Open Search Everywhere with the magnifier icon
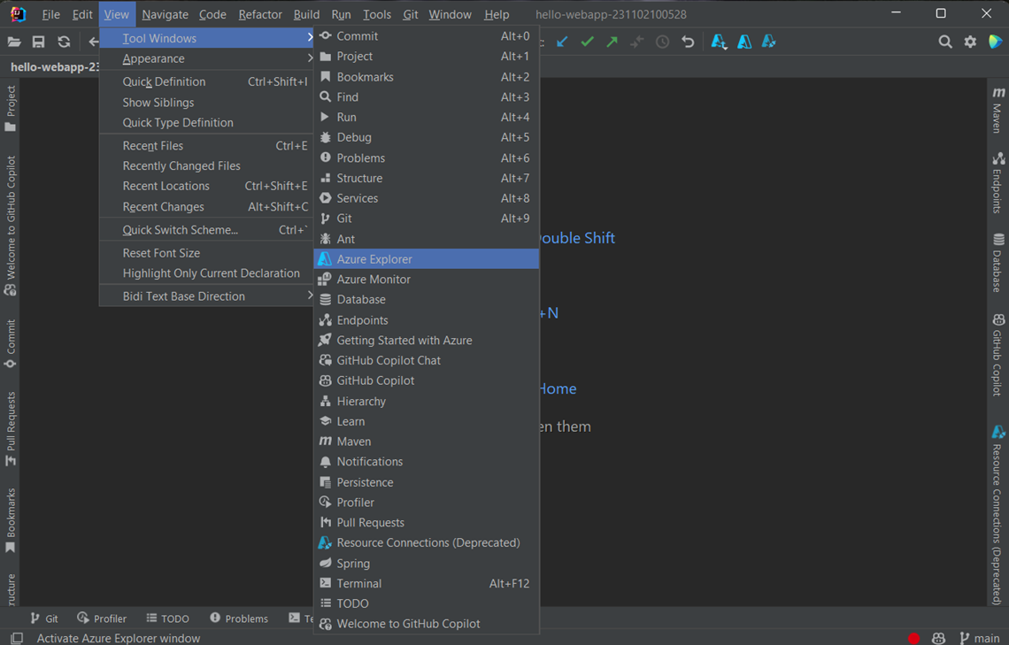 click(945, 41)
